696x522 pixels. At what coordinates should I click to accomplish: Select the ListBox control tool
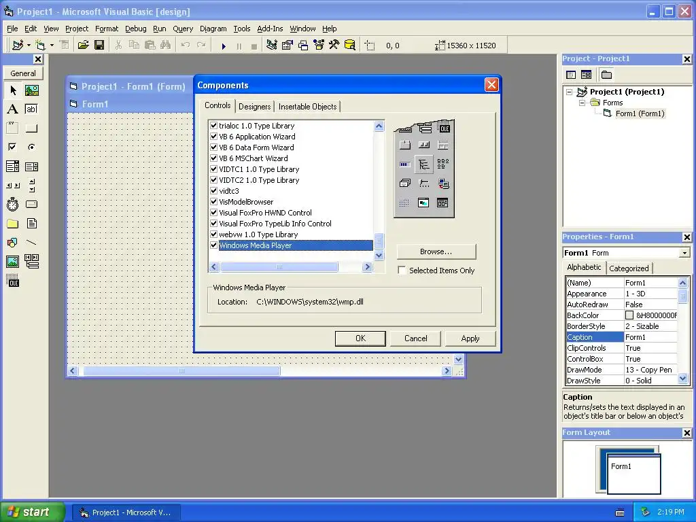31,167
